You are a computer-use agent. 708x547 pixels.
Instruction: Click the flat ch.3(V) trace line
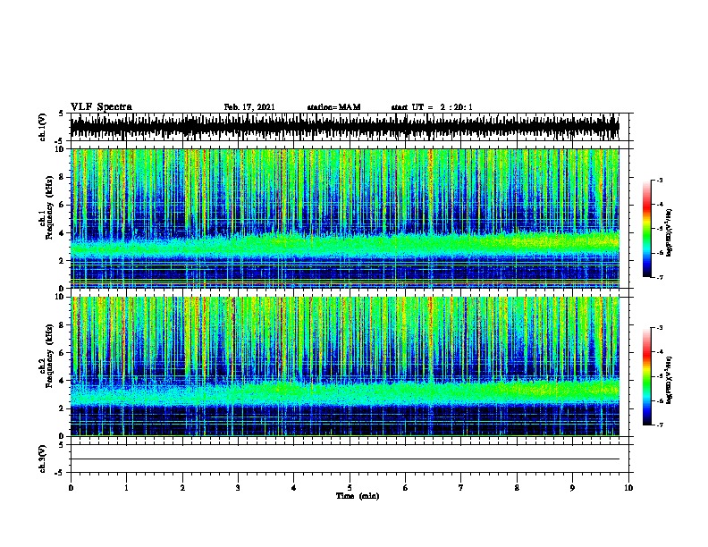(x=345, y=459)
